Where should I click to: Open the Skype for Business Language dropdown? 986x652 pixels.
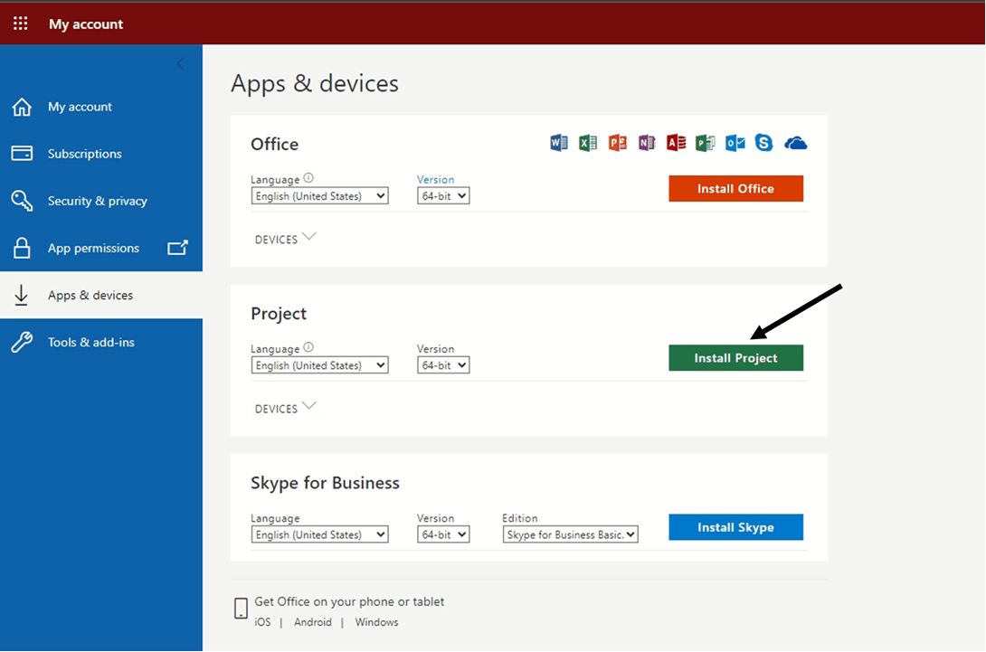[319, 534]
